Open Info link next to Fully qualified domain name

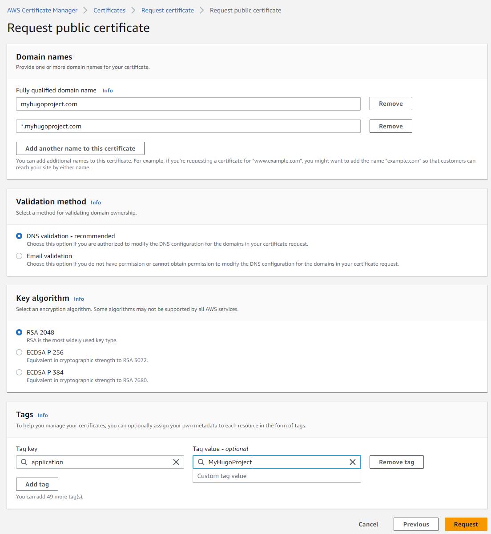tap(108, 91)
